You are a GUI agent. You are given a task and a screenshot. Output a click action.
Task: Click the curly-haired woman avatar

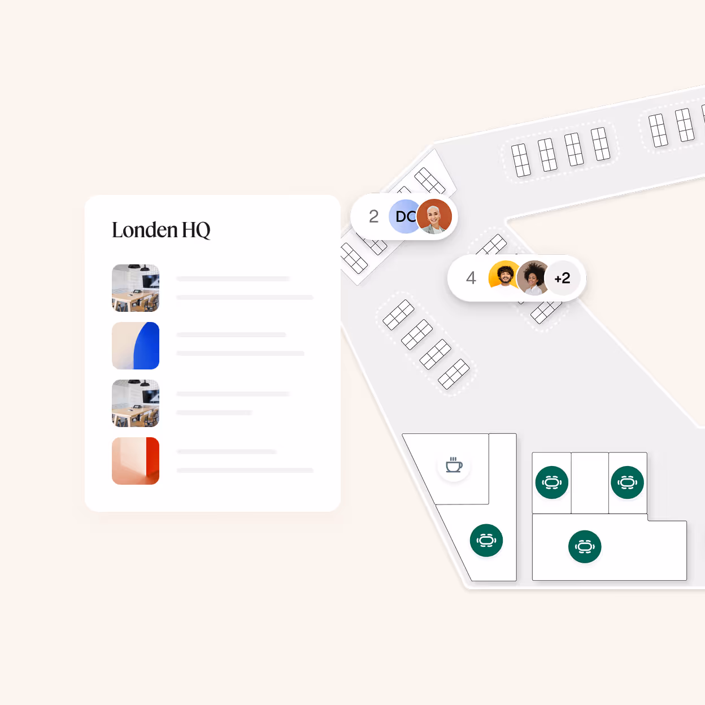533,277
